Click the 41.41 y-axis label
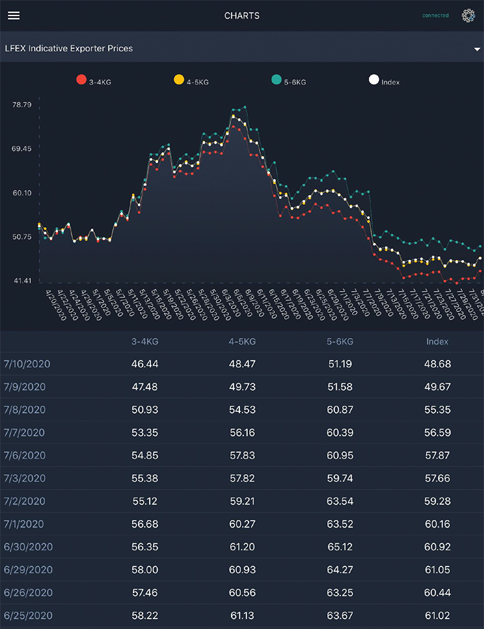 (x=23, y=281)
